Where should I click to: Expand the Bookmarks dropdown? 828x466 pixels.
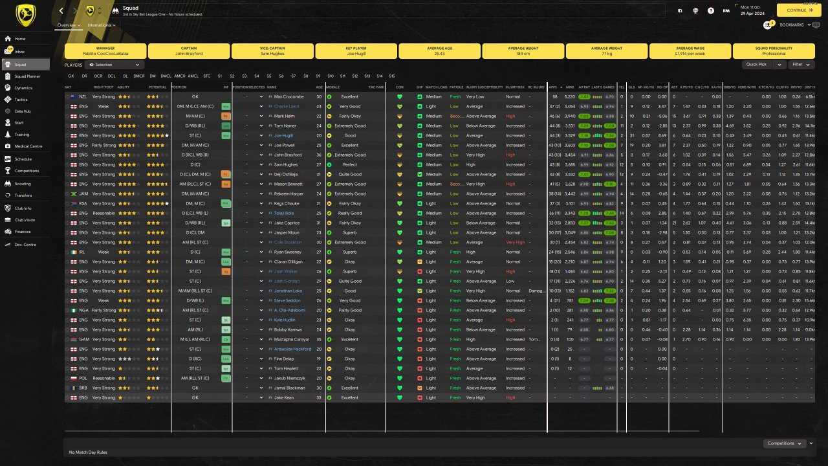(794, 25)
